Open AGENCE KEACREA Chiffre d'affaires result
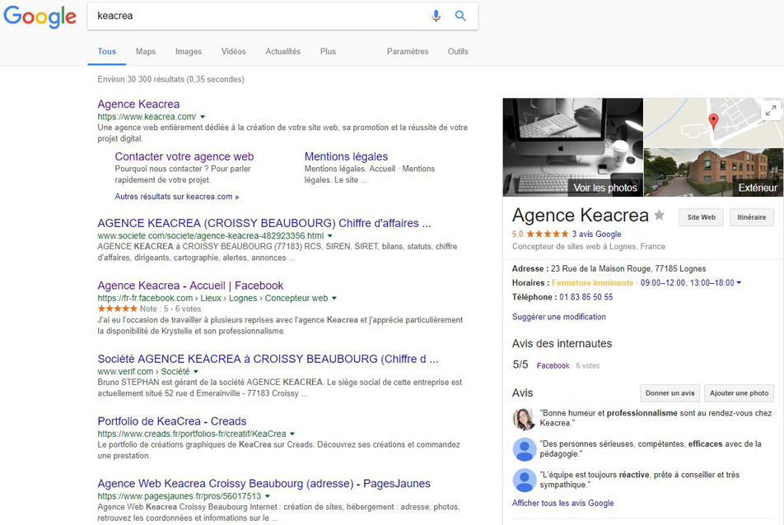 coord(264,223)
